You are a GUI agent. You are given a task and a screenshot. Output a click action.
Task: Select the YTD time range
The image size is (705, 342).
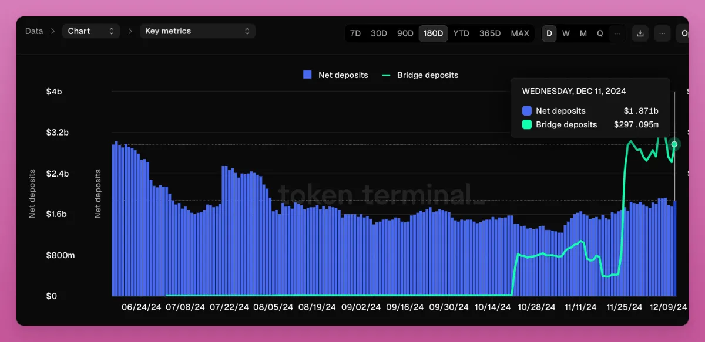coord(461,33)
